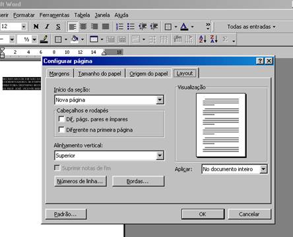The height and width of the screenshot is (237, 293).
Task: Open the Tabela menu
Action: [82, 15]
